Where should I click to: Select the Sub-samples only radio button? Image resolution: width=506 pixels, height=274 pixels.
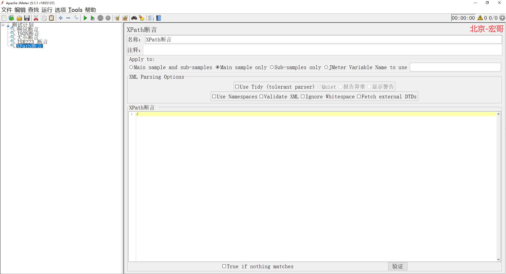click(272, 67)
